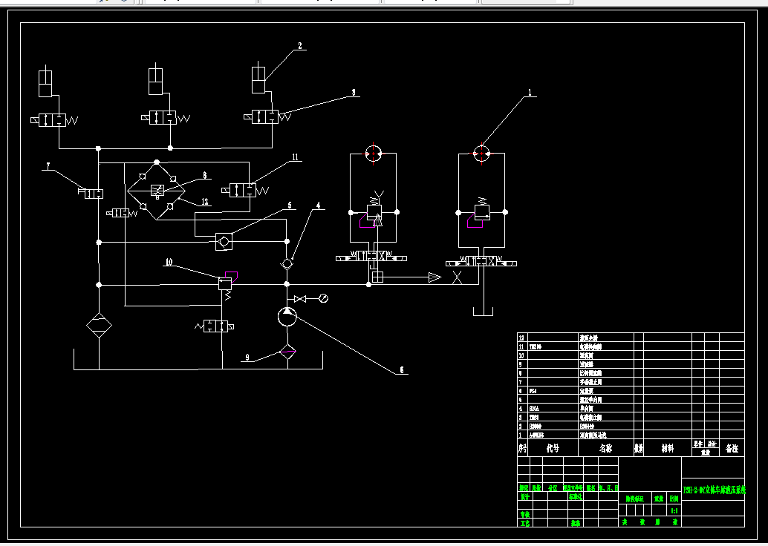Select the right hydraulic motor labeled 1

coord(481,153)
